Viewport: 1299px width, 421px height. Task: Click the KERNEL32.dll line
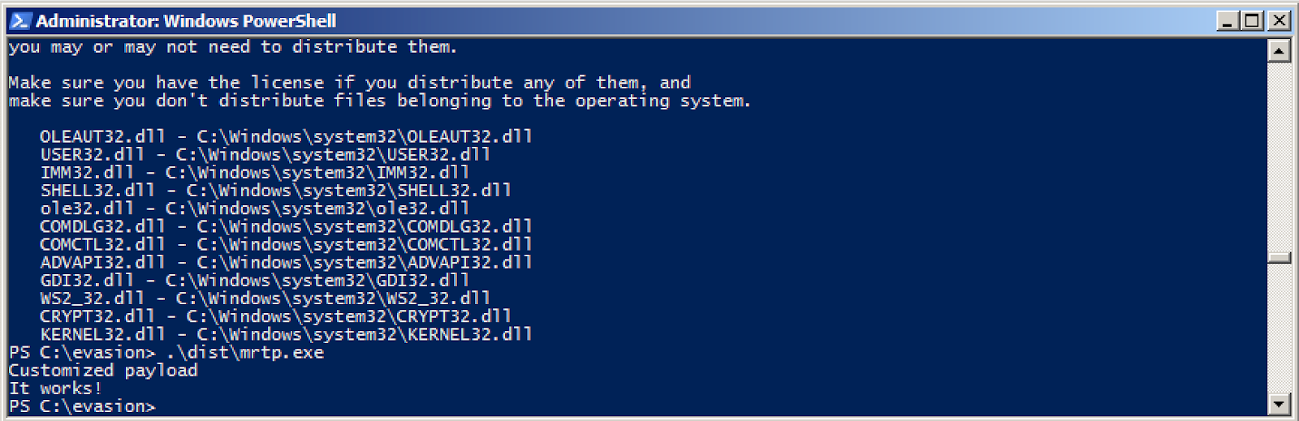click(x=286, y=334)
